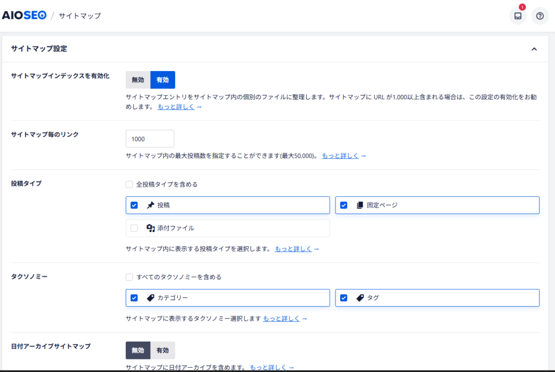Click the pushpin icon beside 投稿
555x372 pixels.
150,206
